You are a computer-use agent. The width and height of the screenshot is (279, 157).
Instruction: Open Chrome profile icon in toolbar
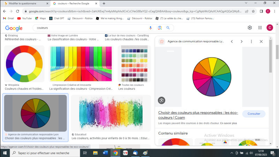click(x=268, y=11)
